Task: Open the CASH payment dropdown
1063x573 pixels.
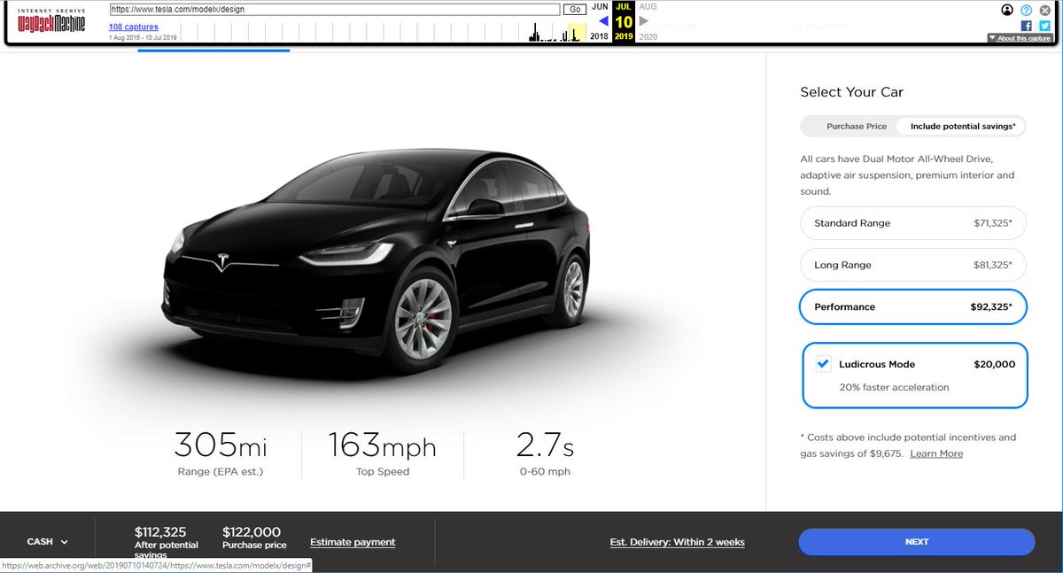Action: click(x=46, y=541)
